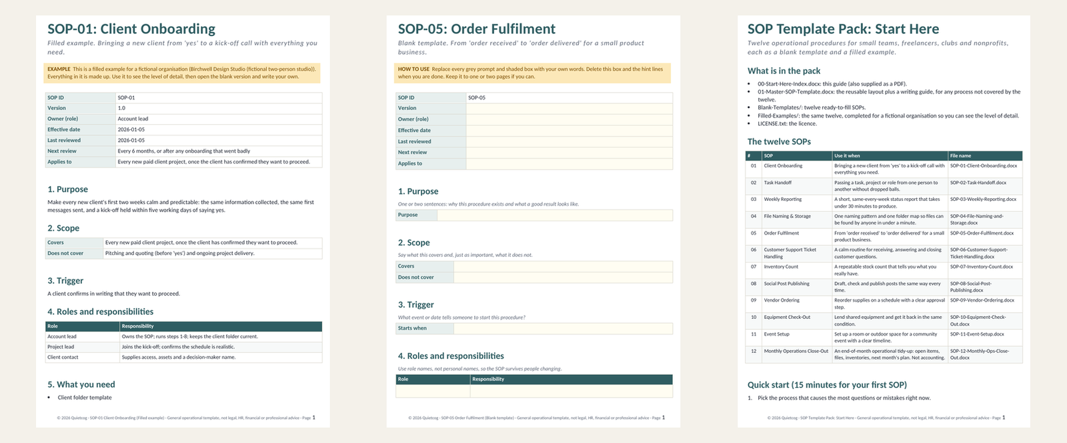
Task: Select the yellow HOW TO USE instruction box
Action: (533, 73)
